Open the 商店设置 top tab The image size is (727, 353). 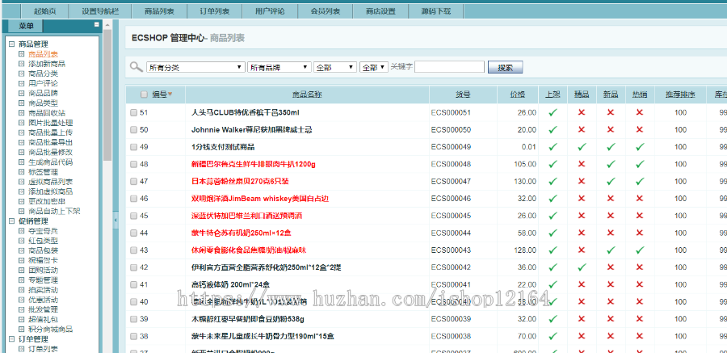click(380, 11)
